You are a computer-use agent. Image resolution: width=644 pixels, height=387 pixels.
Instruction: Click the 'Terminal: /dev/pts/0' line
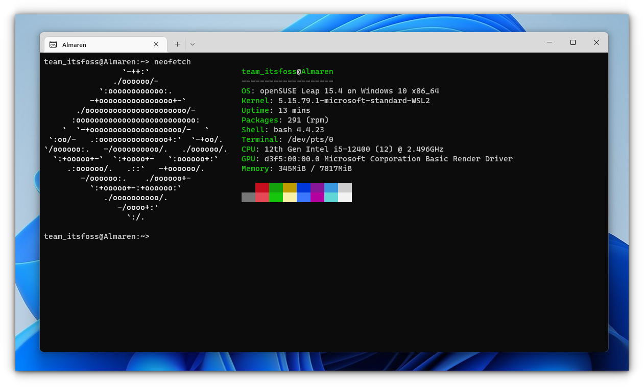point(288,139)
